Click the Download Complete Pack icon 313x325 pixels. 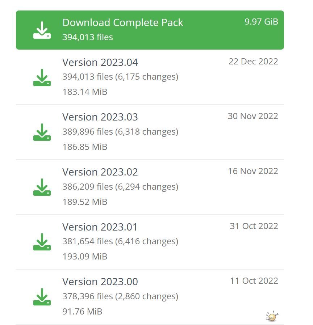click(x=42, y=30)
